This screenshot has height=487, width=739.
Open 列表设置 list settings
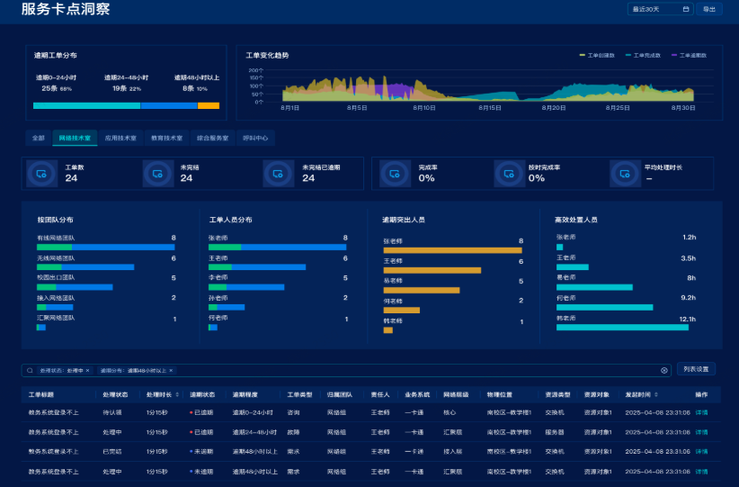696,369
